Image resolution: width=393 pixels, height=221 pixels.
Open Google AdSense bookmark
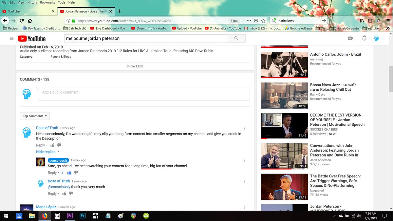point(299,28)
